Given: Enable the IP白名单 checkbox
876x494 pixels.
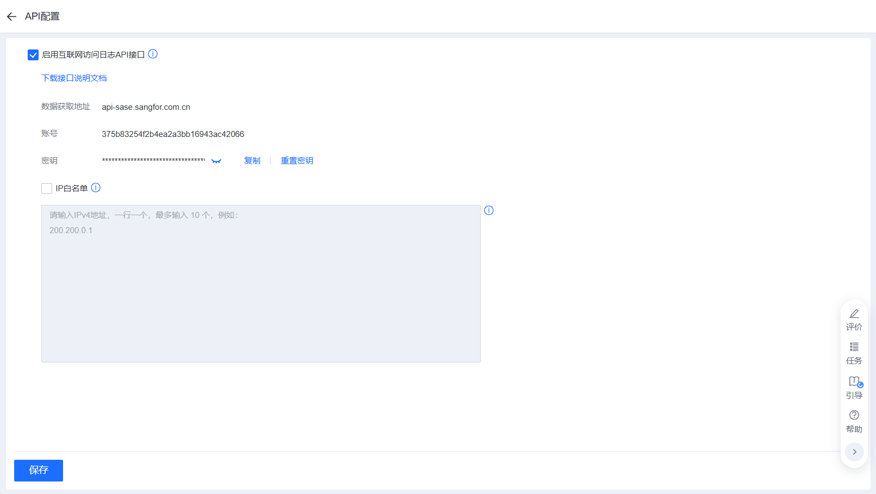Looking at the screenshot, I should tap(47, 189).
